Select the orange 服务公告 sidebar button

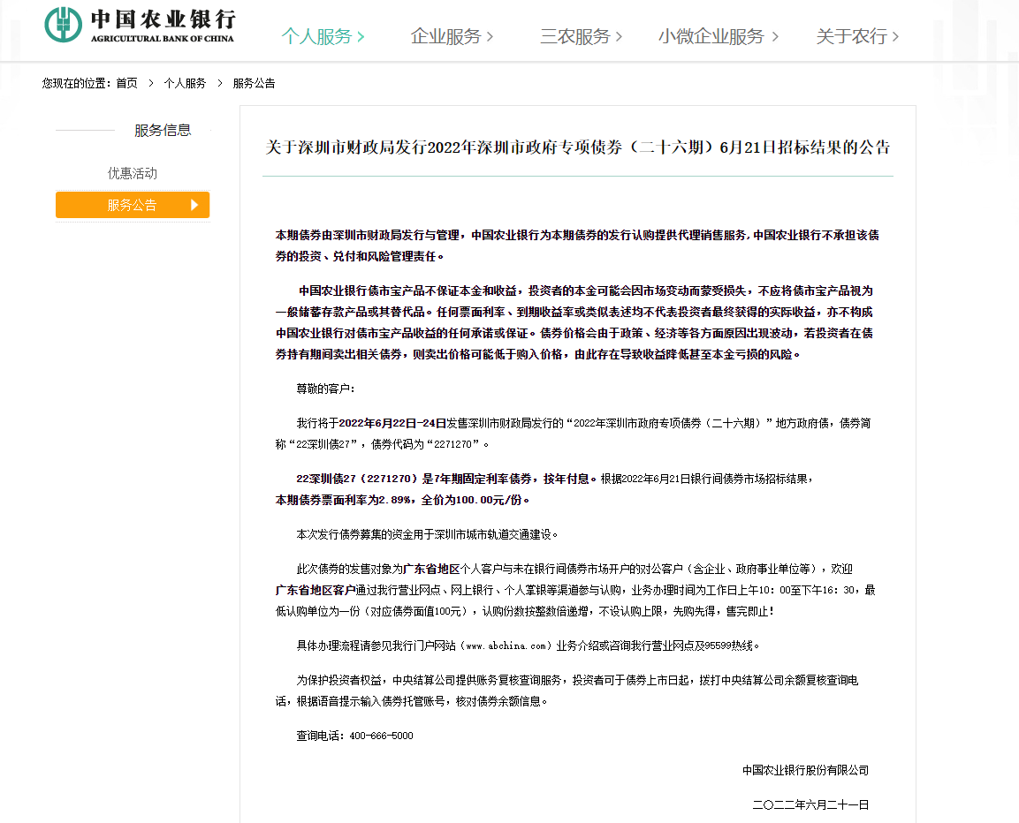click(x=133, y=205)
